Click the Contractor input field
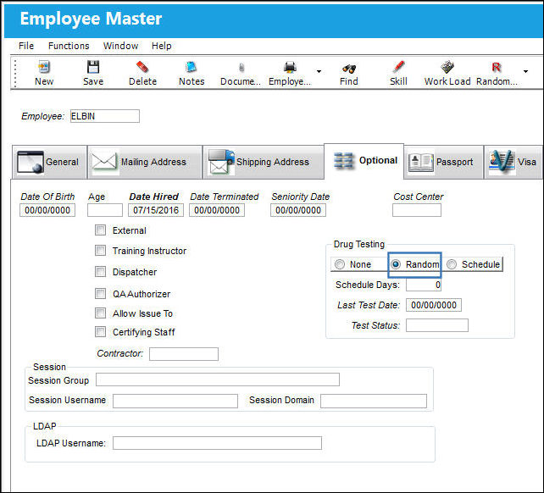Screen dimensions: 544x493 pos(184,354)
